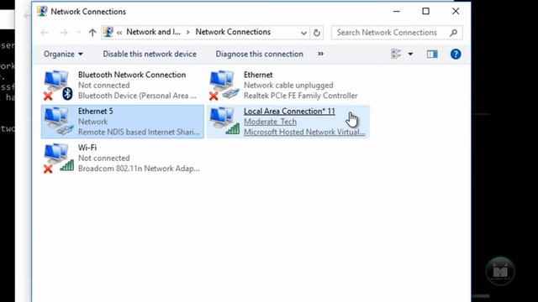Click the Network Connections title bar icon

42,11
